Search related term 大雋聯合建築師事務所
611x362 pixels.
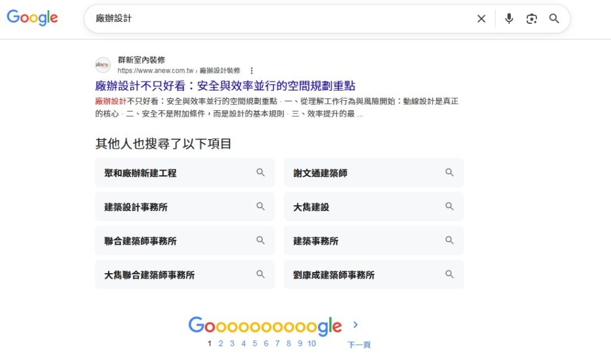click(x=185, y=274)
